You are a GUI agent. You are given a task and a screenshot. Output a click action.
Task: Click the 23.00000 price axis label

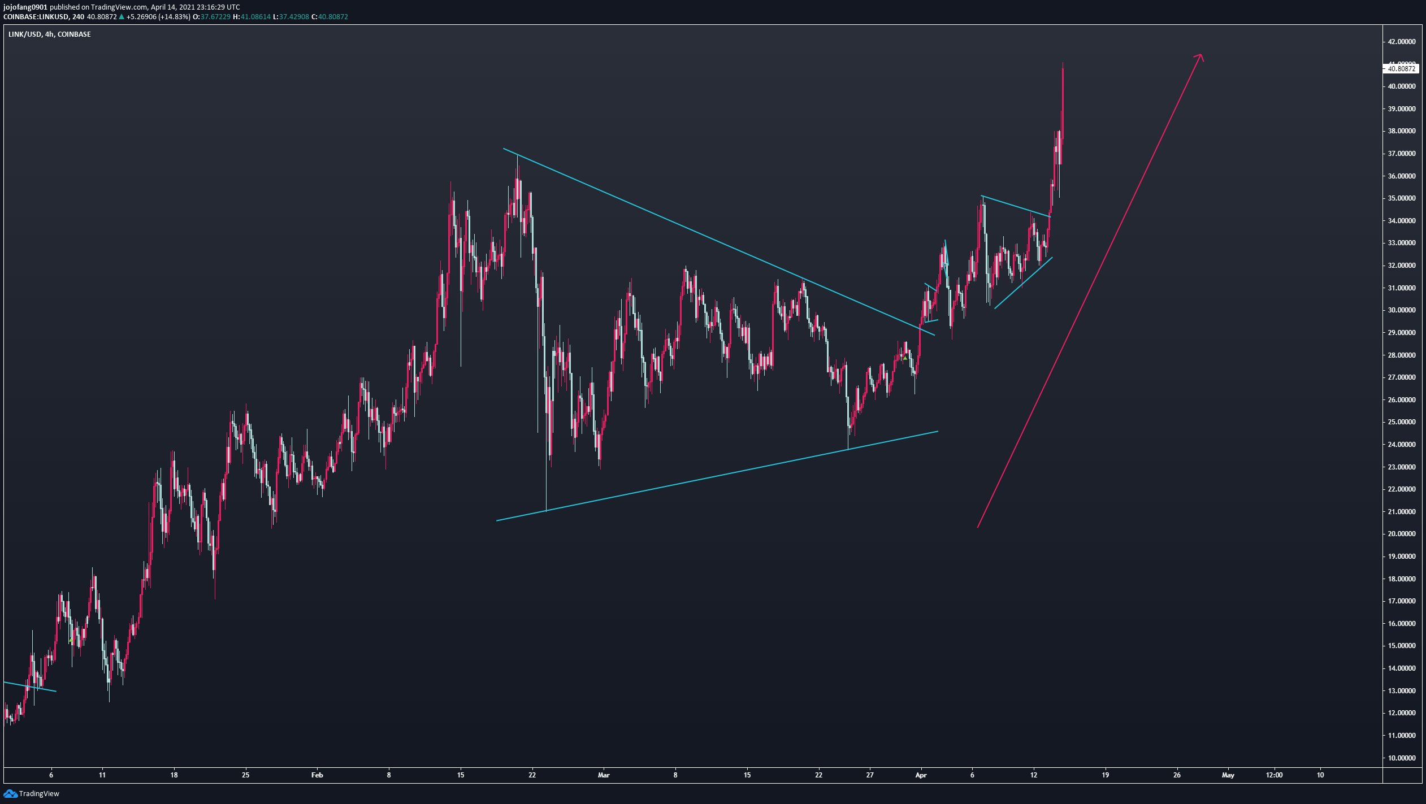tap(1402, 467)
